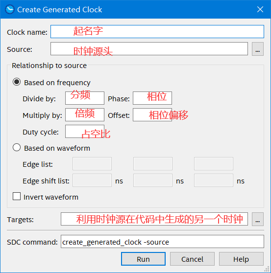Screen dimensions: 271x273
Task: Click the Clock name input field
Action: pyautogui.click(x=157, y=31)
